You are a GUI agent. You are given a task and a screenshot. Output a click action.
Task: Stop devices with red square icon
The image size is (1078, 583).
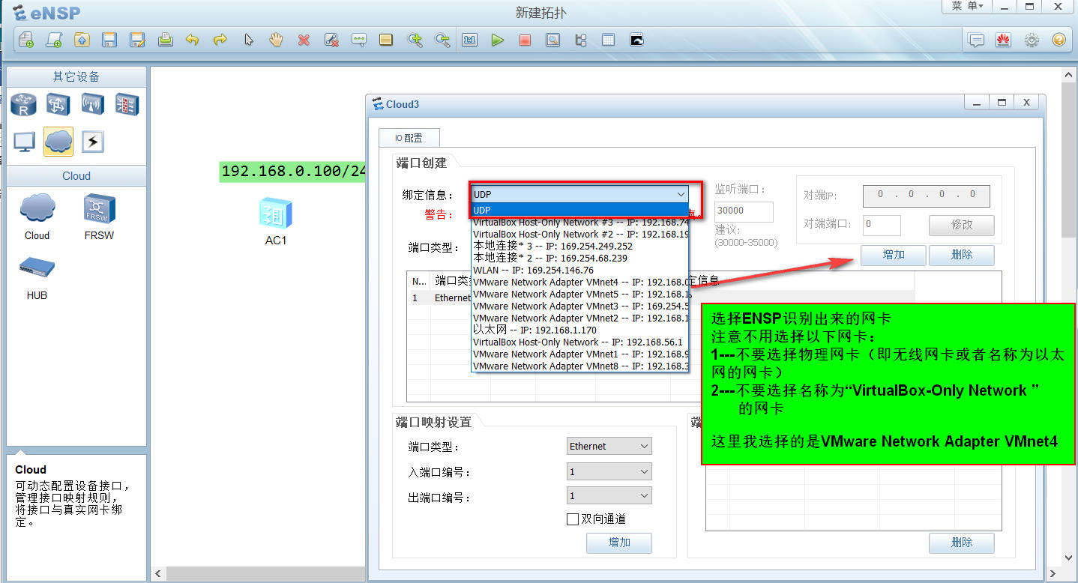(526, 40)
